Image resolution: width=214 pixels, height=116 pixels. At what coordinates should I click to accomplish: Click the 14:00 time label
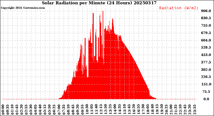pyautogui.click(x=115, y=110)
